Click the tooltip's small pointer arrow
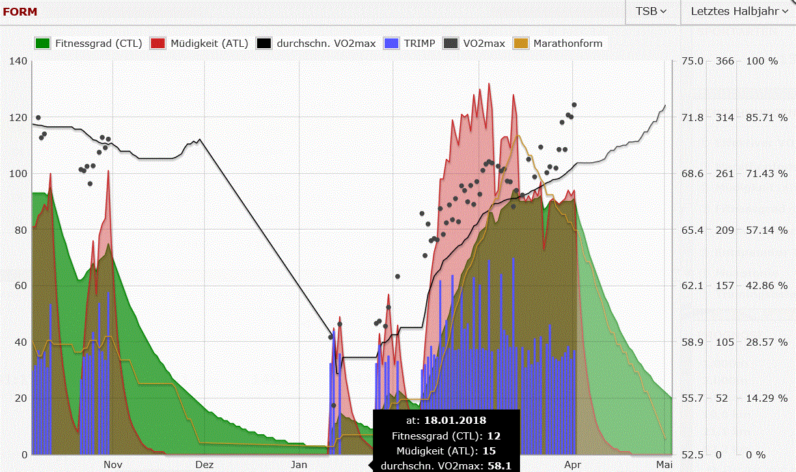The width and height of the screenshot is (796, 472). (x=371, y=465)
